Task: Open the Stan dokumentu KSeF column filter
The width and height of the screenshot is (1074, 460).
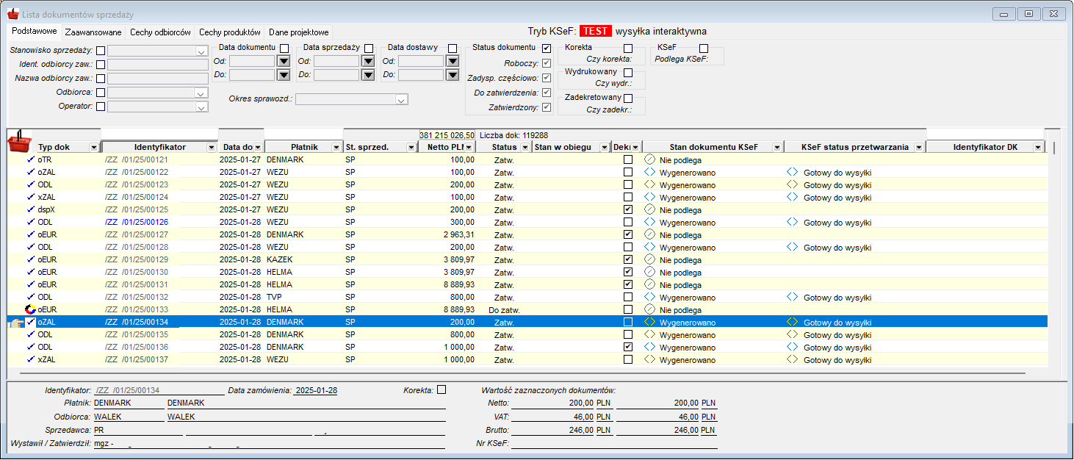Action: coord(777,148)
